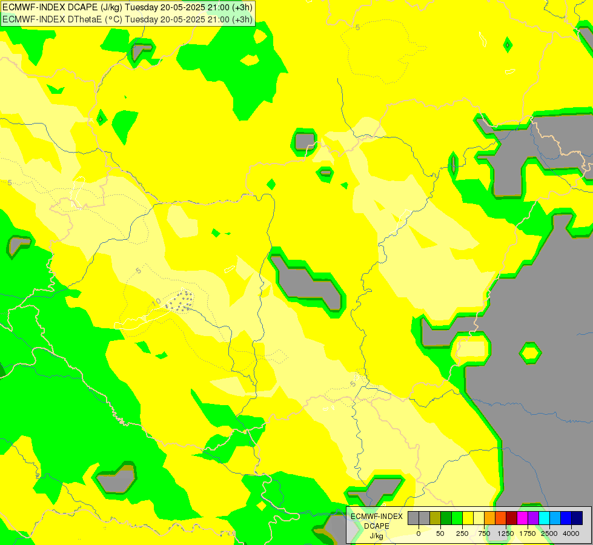Click the ECMWF-INDEX label inside the legend
Image resolution: width=593 pixels, height=545 pixels.
pyautogui.click(x=377, y=517)
